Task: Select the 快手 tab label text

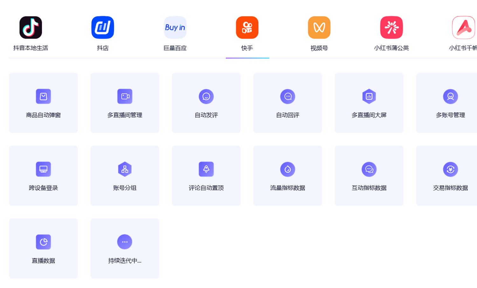Action: coord(247,48)
